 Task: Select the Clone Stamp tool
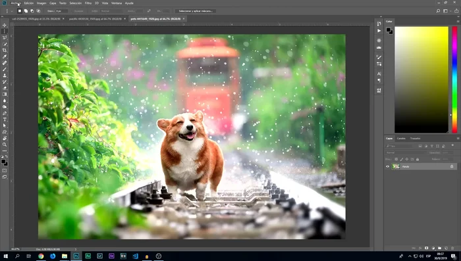pos(5,76)
